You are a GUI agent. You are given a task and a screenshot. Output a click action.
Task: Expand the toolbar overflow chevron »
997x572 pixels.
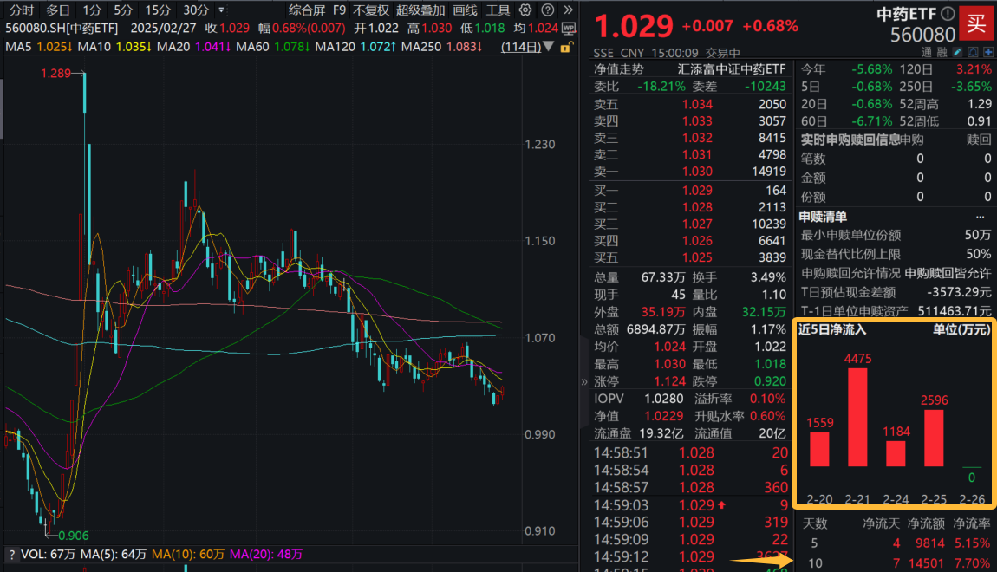tap(568, 10)
